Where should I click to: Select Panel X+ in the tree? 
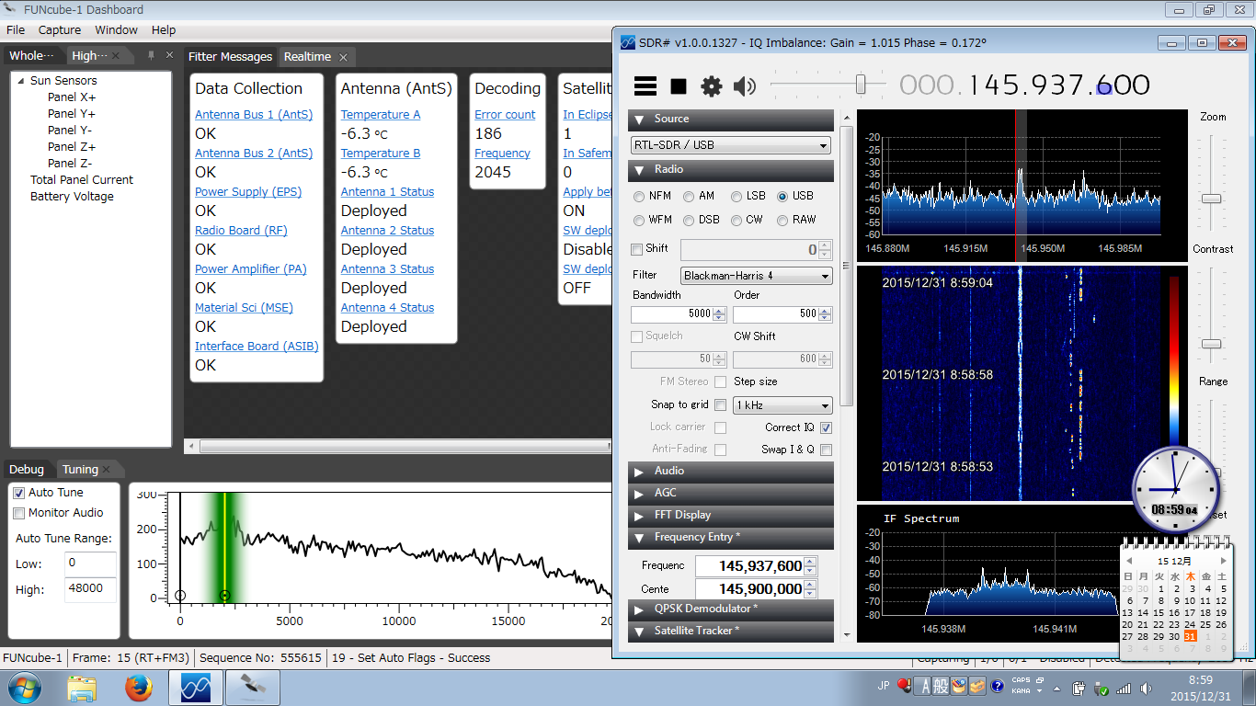point(72,97)
